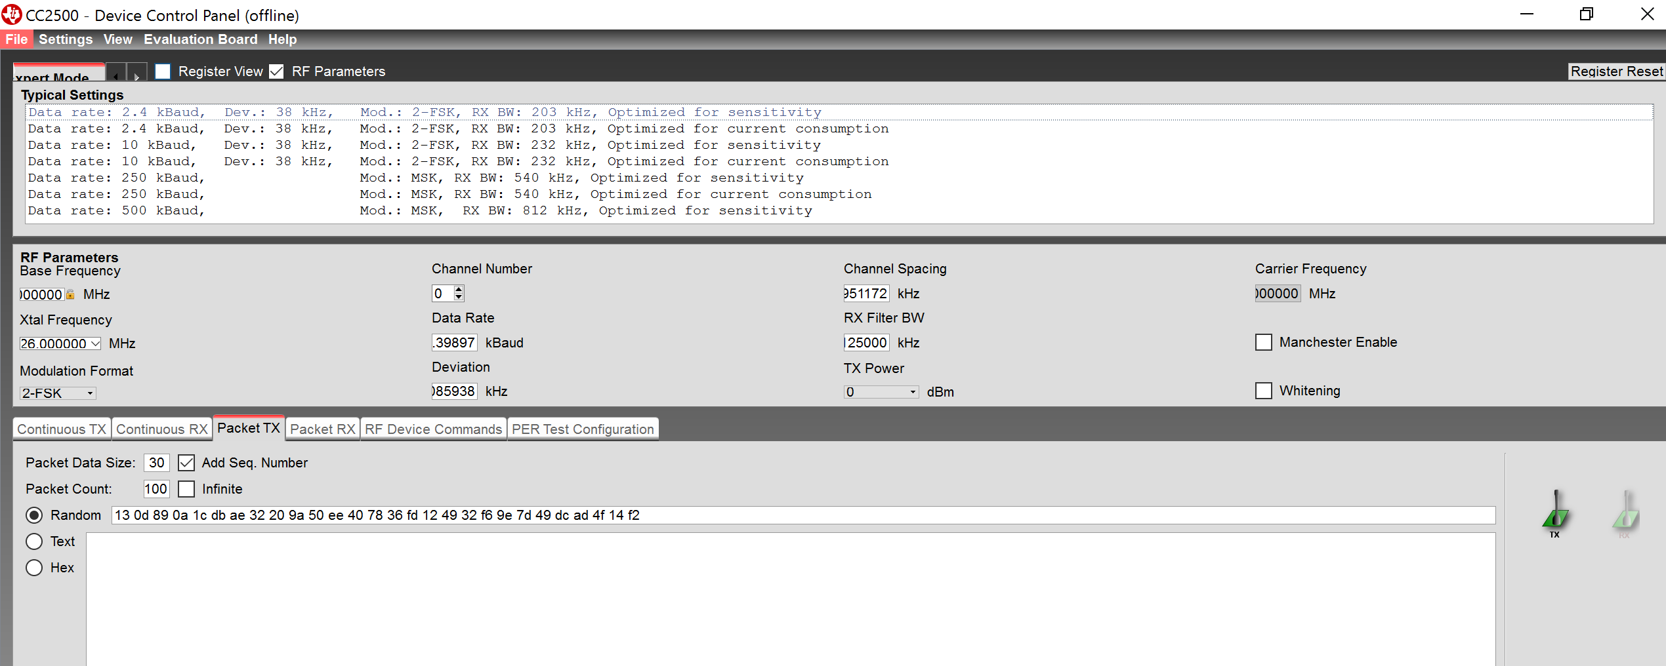Screen dimensions: 1666x666
Task: Open the Help menu
Action: tap(282, 39)
